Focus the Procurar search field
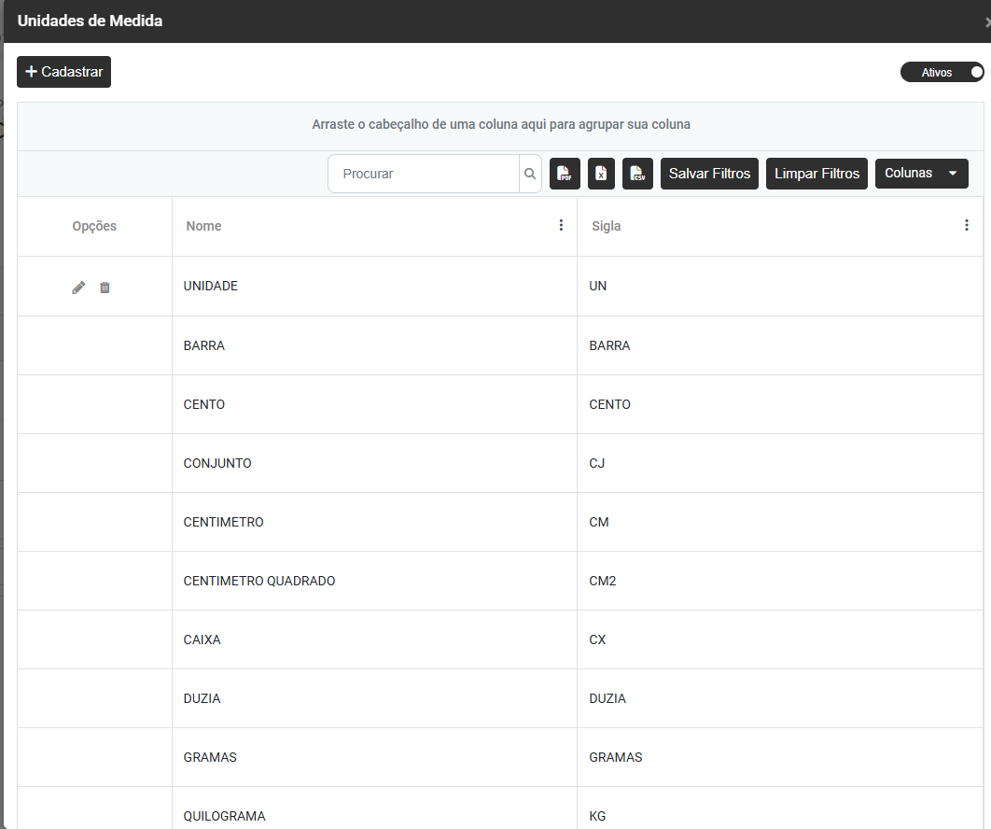 (425, 174)
